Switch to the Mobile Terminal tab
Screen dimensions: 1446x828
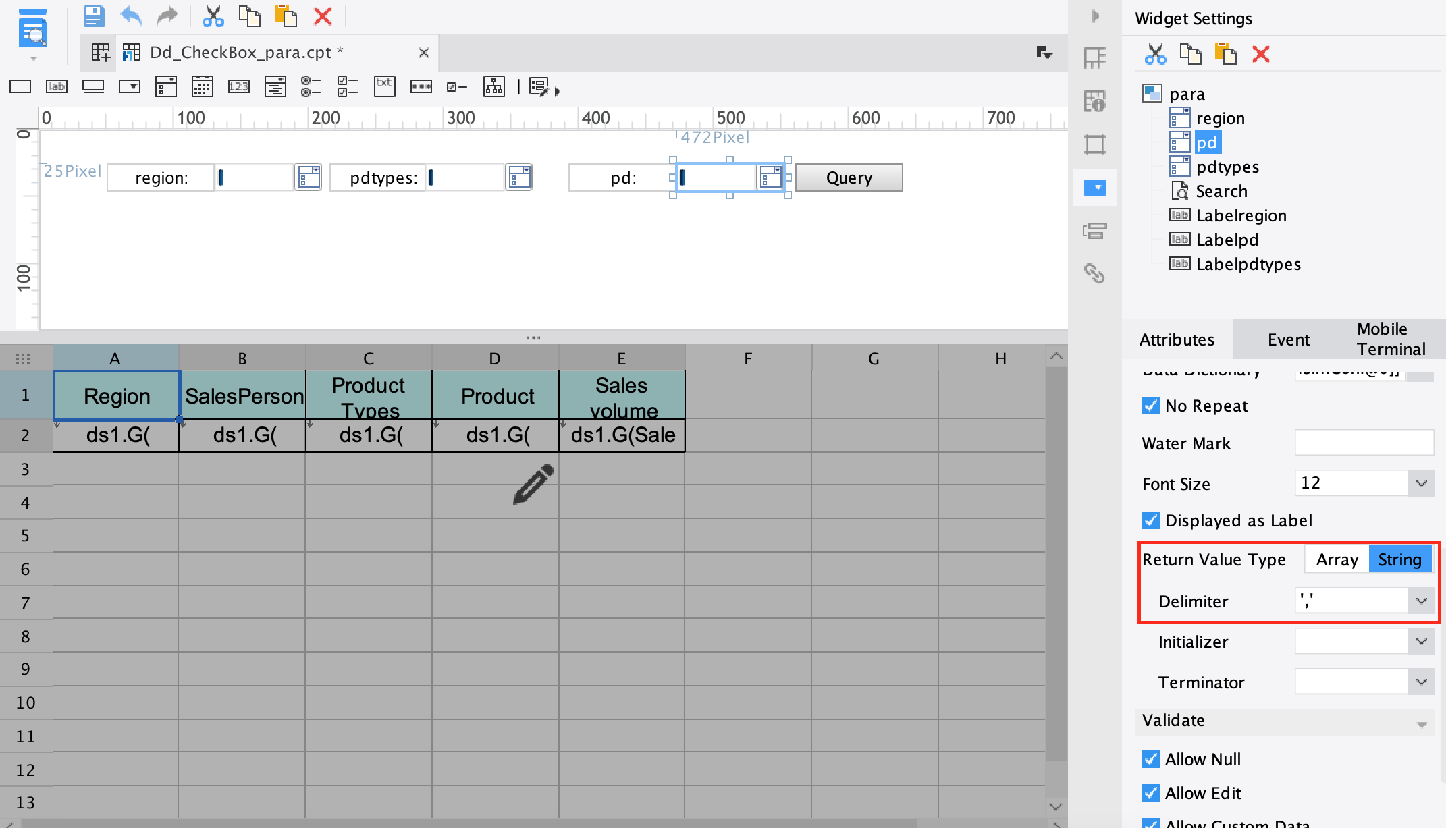[1391, 339]
